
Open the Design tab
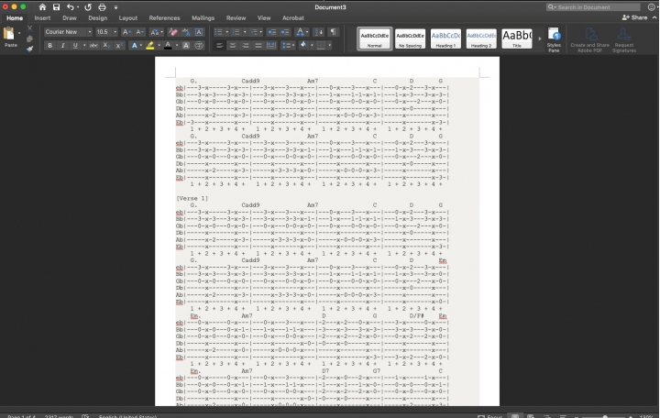pyautogui.click(x=98, y=18)
